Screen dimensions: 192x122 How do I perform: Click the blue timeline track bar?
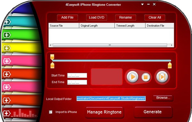tap(112, 61)
